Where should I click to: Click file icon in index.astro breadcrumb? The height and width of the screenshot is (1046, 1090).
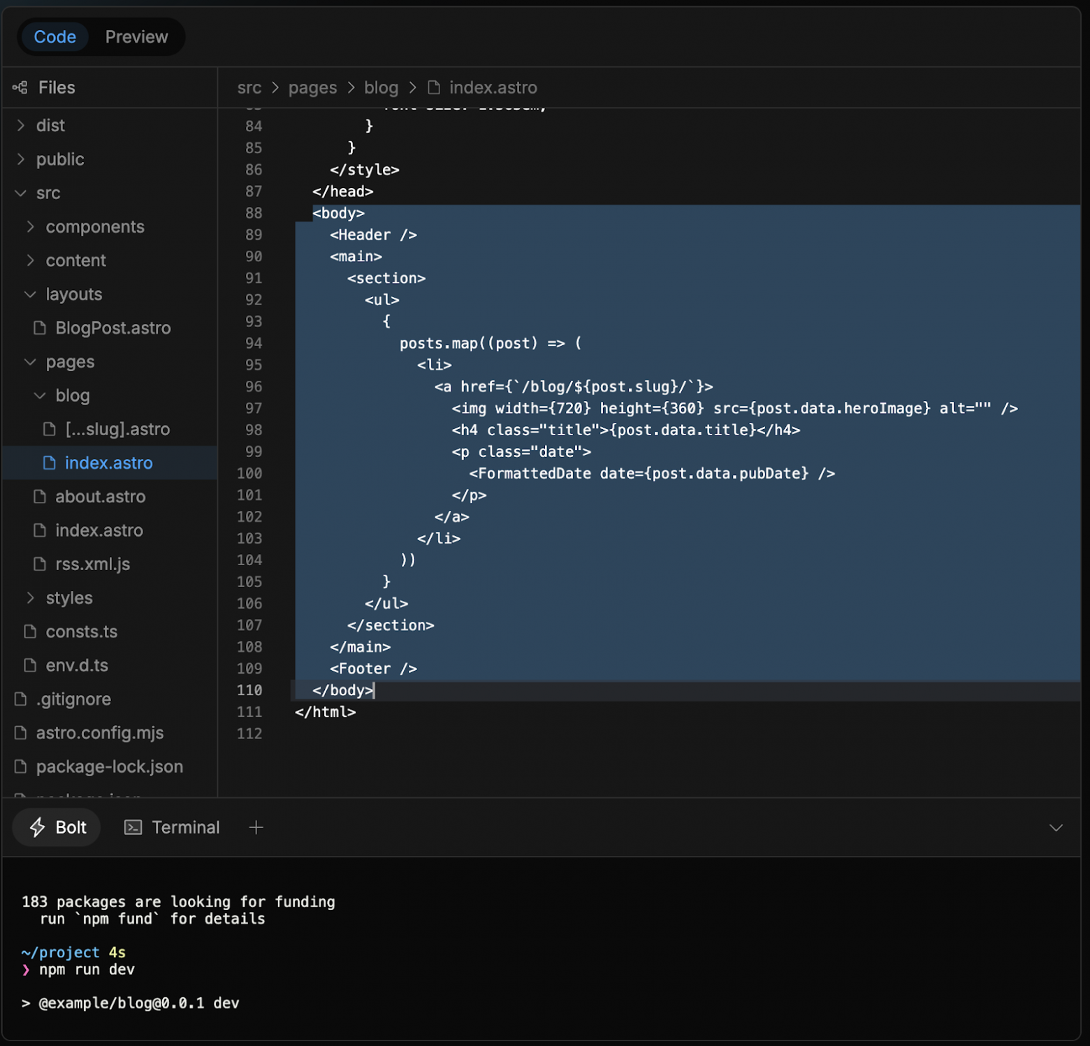click(434, 87)
